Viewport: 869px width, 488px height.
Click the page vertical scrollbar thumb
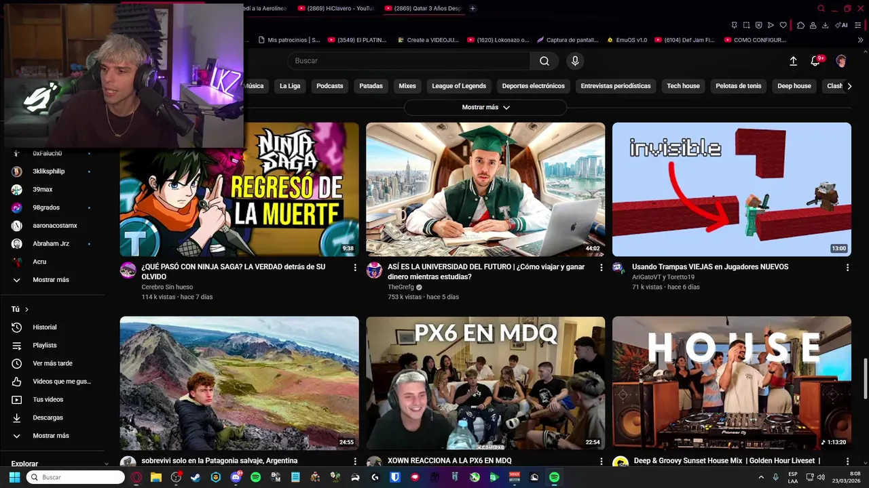[x=865, y=378]
